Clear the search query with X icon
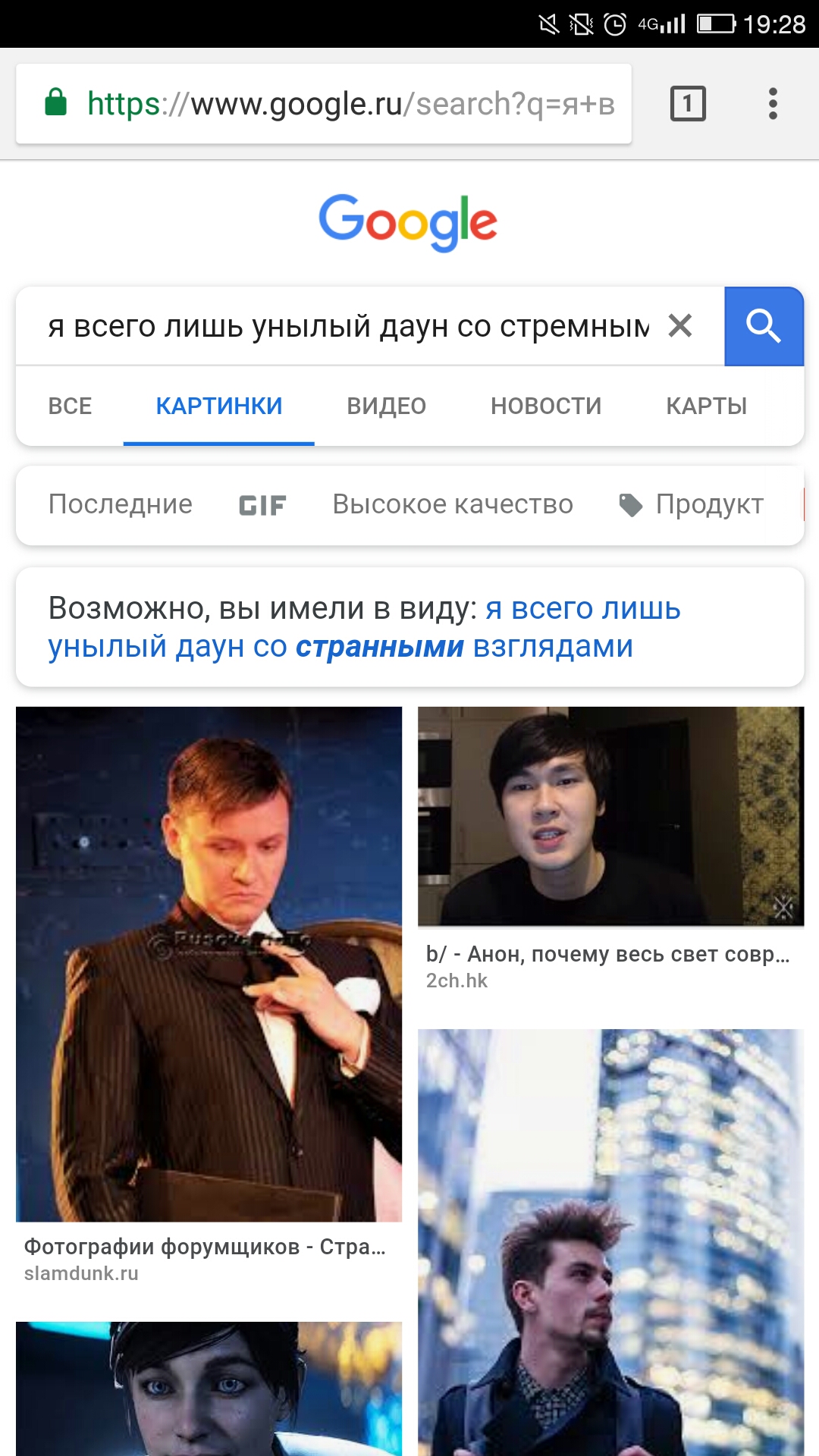Image resolution: width=819 pixels, height=1456 pixels. 680,326
